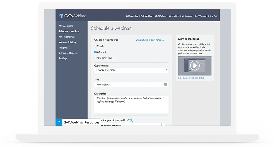Click the GoToWebinar top nav link

point(147,16)
